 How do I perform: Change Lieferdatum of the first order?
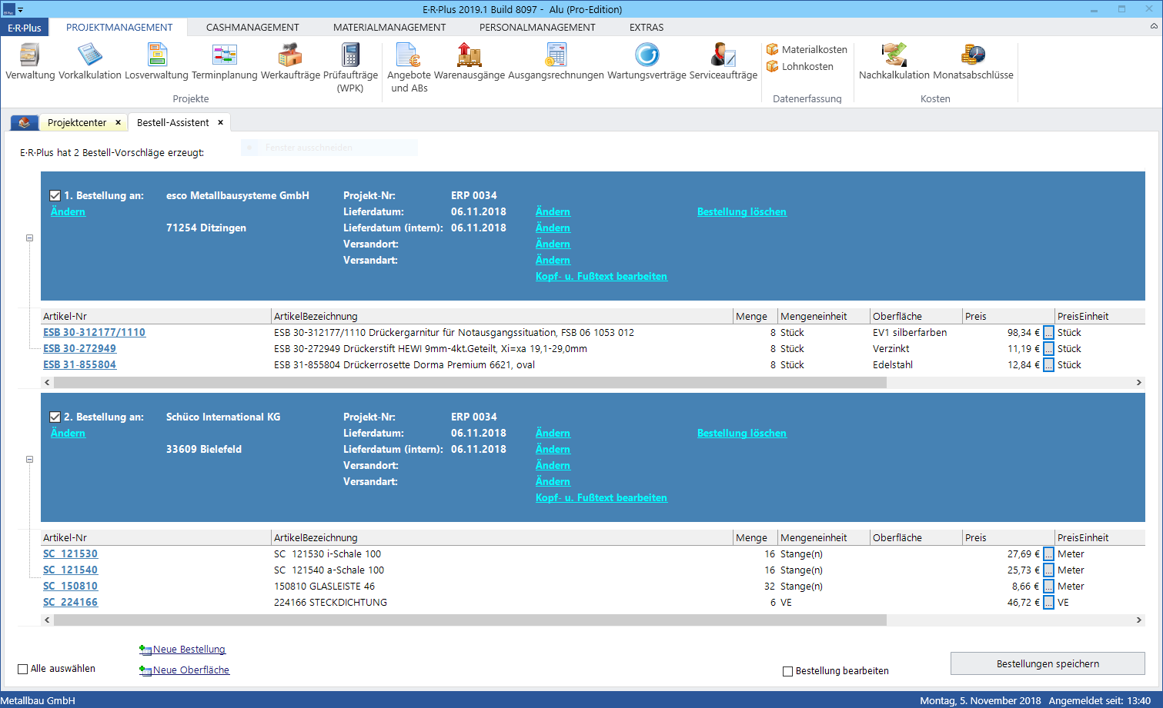pyautogui.click(x=553, y=211)
